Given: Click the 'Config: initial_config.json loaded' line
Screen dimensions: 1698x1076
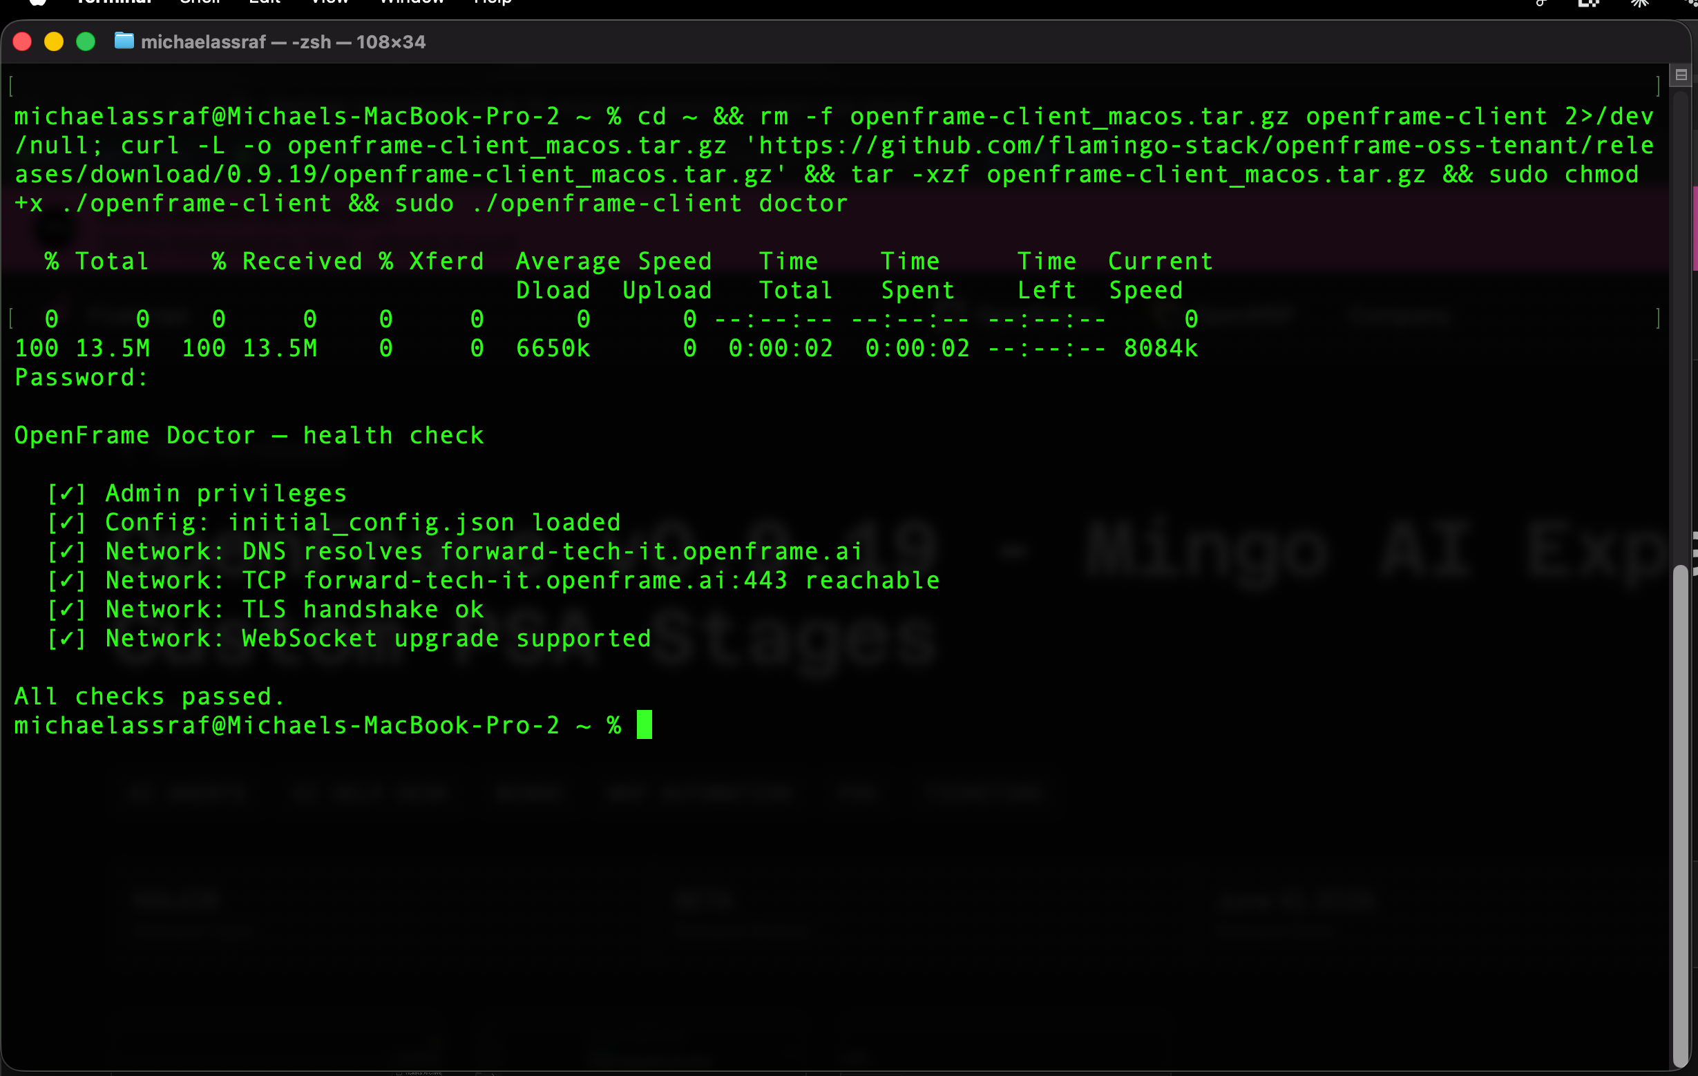Looking at the screenshot, I should [363, 522].
